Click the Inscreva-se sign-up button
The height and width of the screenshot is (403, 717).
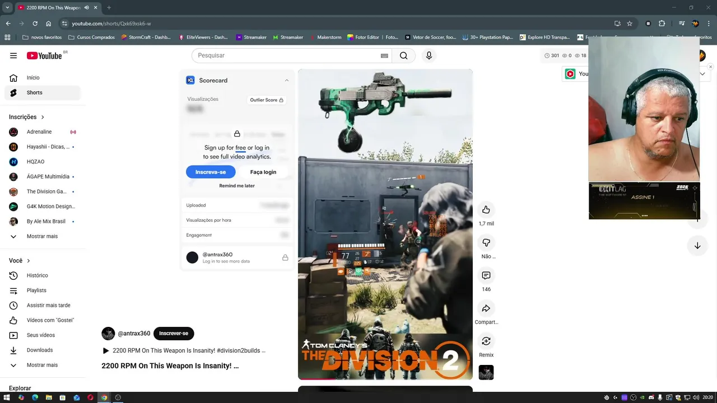point(211,172)
